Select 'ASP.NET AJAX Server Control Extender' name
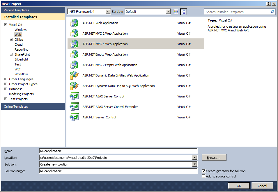The height and width of the screenshot is (192, 278). (110, 107)
